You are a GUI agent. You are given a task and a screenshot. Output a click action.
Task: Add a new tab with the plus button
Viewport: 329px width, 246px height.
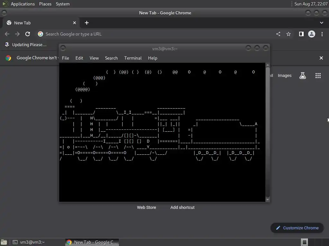[87, 23]
